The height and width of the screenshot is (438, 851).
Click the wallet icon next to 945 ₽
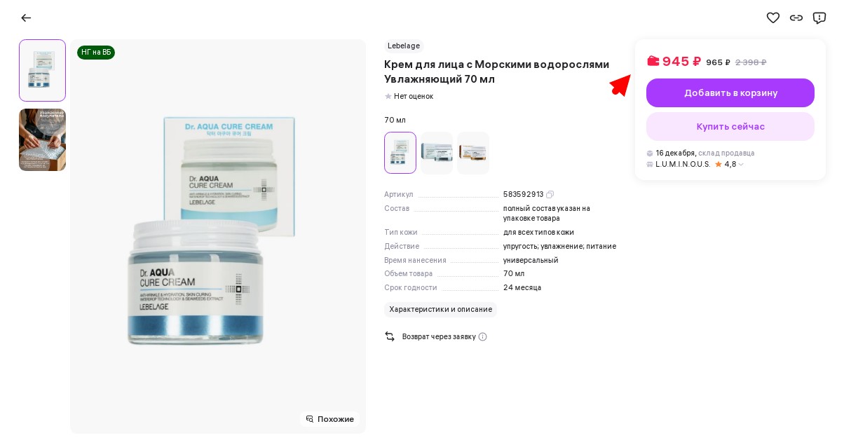point(653,61)
